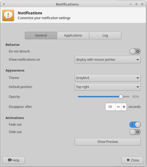Image resolution: width=147 pixels, height=167 pixels.
Task: Switch to the Applications tab
Action: (73, 36)
